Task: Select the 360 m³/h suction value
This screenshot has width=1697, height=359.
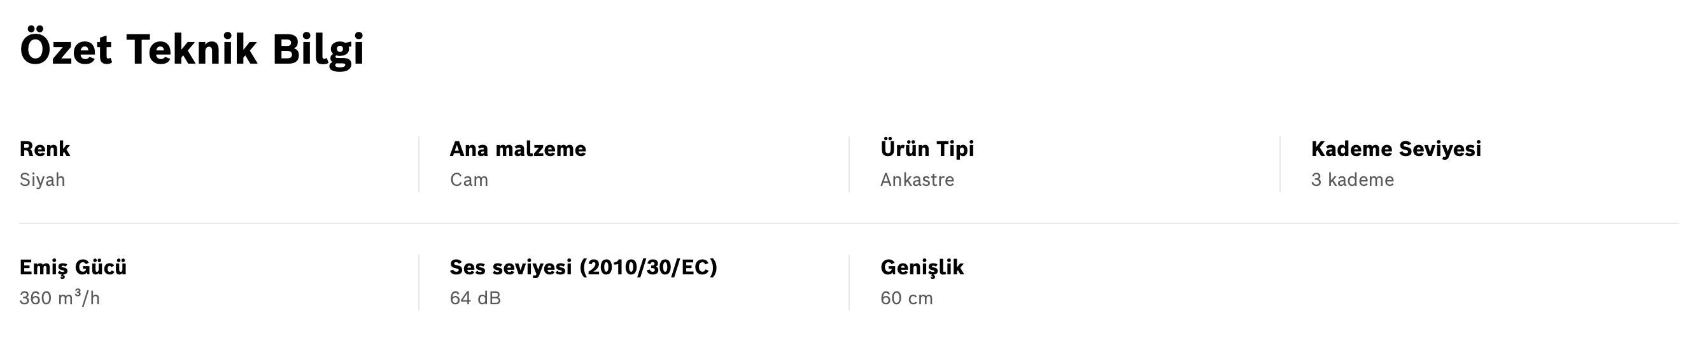Action: pos(59,299)
